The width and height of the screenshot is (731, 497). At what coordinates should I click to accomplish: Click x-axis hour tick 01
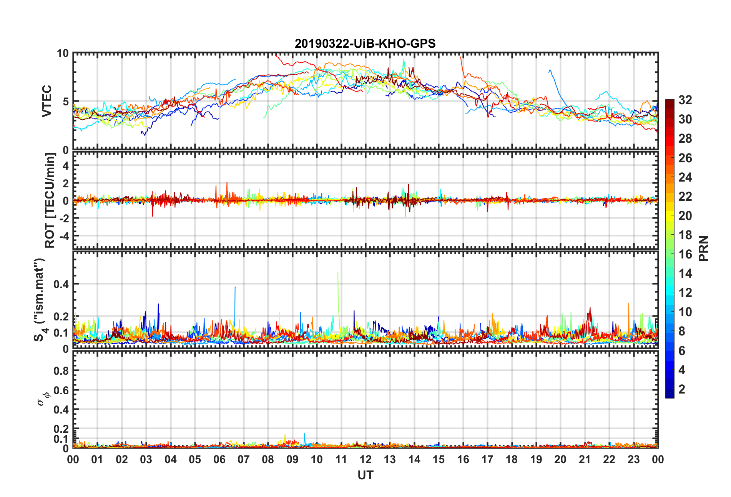coord(97,459)
